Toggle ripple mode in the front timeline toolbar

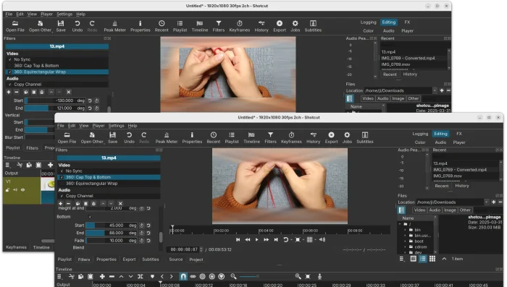coord(202,276)
